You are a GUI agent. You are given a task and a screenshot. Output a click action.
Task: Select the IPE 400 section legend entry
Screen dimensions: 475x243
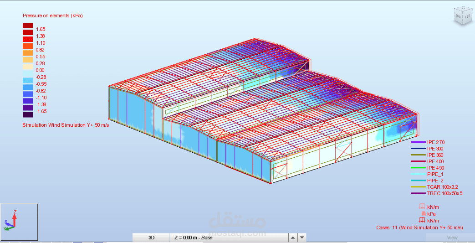tap(427, 161)
